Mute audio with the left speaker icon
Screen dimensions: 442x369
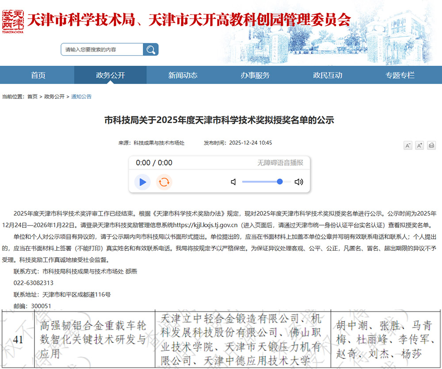pyautogui.click(x=233, y=181)
